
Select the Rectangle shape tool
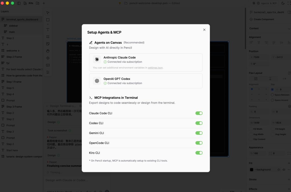48,20
